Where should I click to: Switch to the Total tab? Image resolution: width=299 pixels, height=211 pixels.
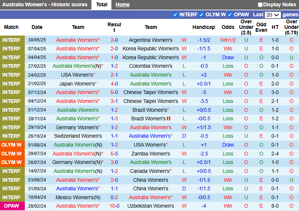pyautogui.click(x=101, y=4)
